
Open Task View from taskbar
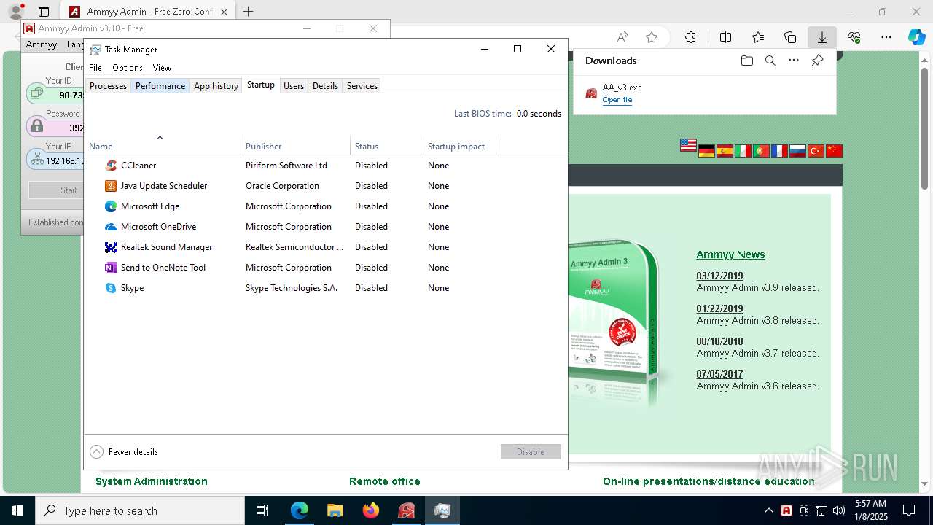pyautogui.click(x=262, y=510)
